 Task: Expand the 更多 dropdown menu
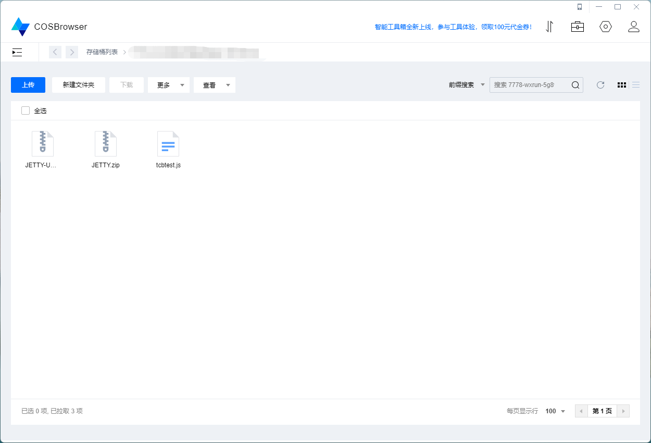point(168,85)
